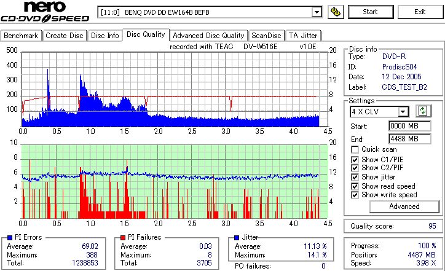Screen dimensions: 445x271
Task: Click PI Errors maximum 388
Action: pos(92,255)
